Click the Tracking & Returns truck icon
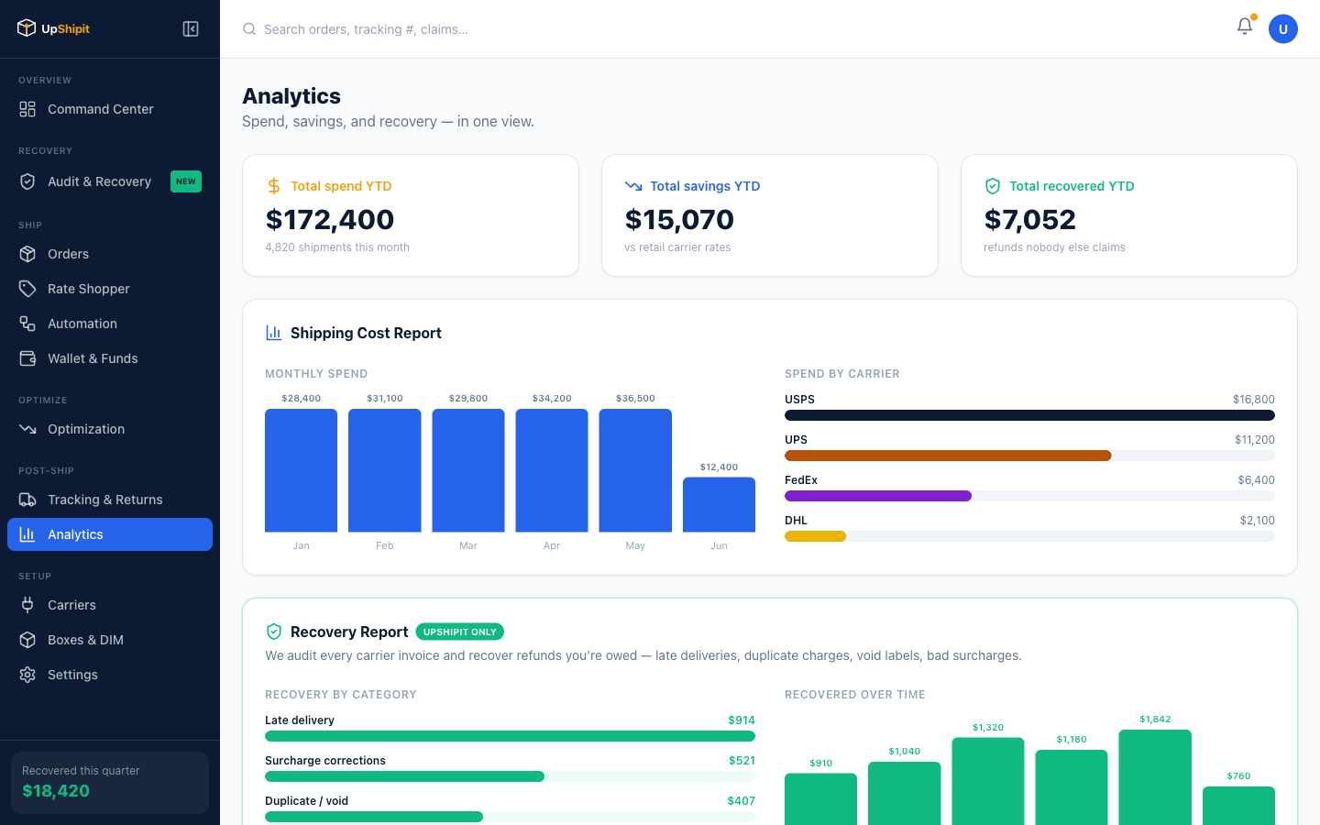The width and height of the screenshot is (1320, 825). coord(27,500)
